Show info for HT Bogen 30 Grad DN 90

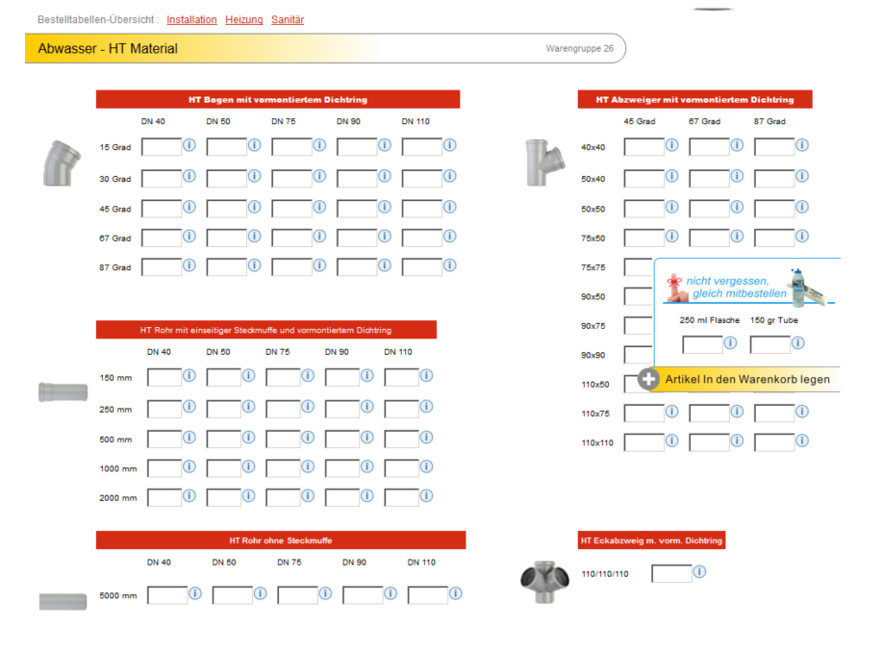coord(385,176)
